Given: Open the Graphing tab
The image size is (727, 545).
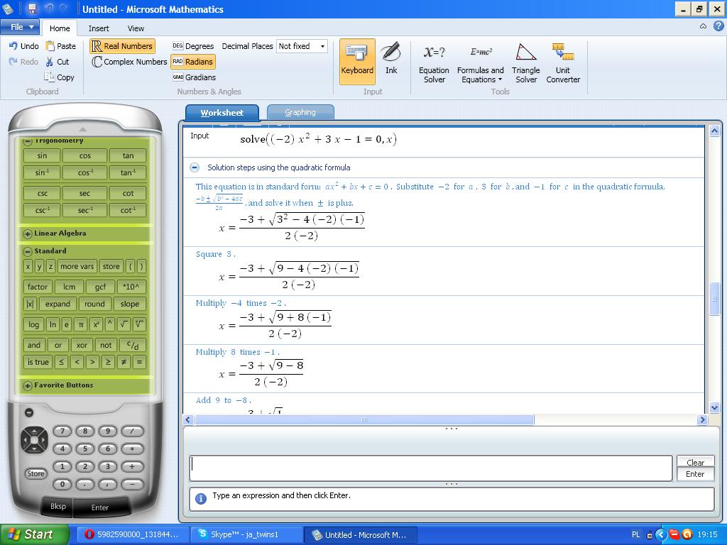Looking at the screenshot, I should (x=300, y=113).
